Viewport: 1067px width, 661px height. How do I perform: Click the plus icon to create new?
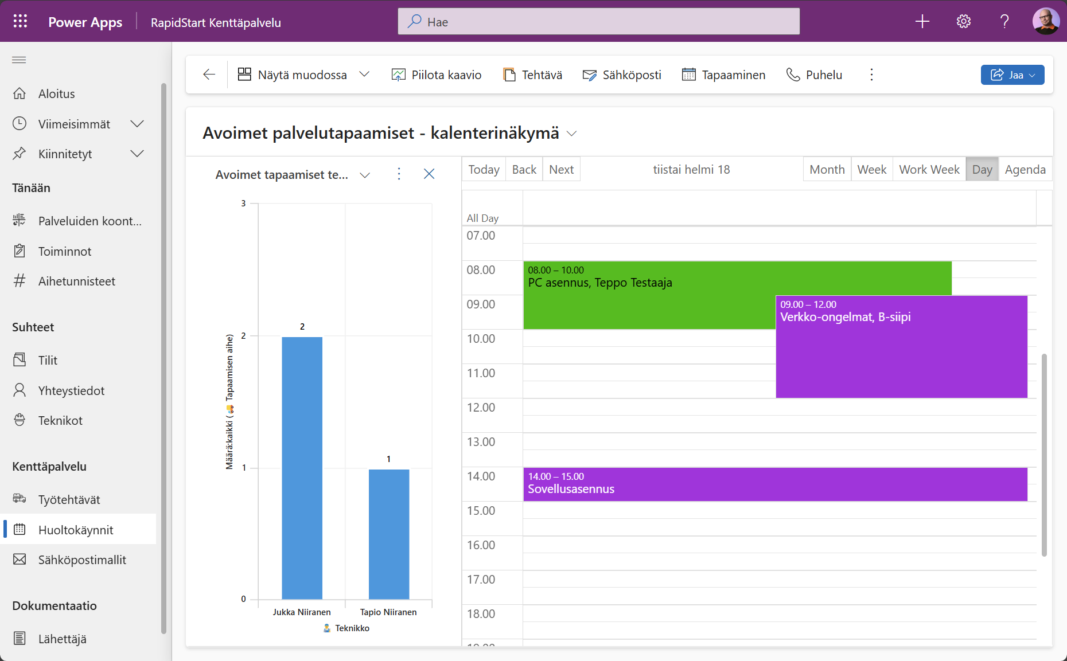coord(922,22)
